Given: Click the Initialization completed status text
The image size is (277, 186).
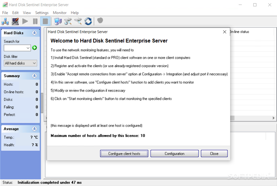Looking at the screenshot, I should 50,183.
